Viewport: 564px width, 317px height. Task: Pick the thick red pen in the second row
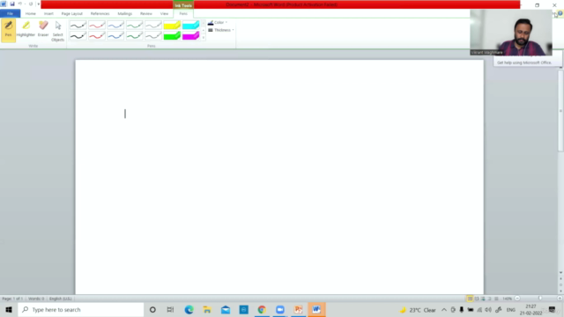[x=97, y=35]
